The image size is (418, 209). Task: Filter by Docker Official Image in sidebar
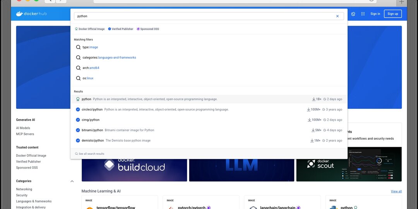point(31,156)
